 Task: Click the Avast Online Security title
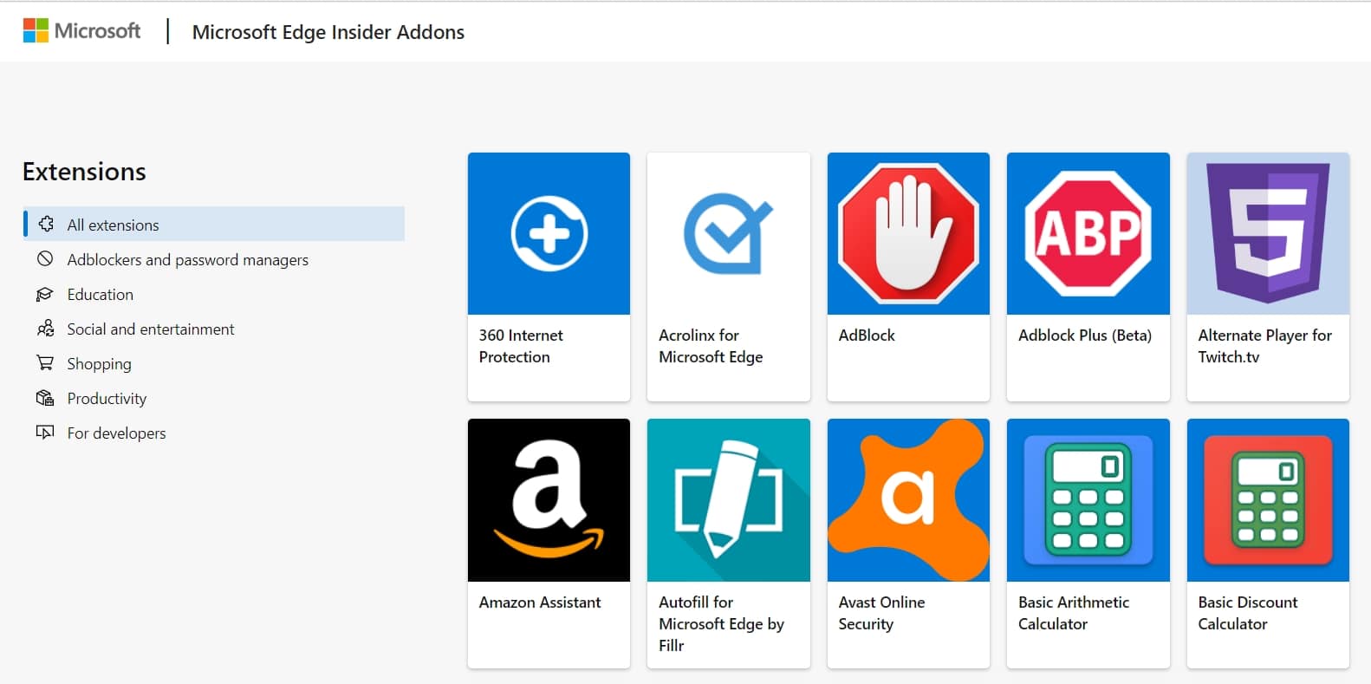click(881, 613)
